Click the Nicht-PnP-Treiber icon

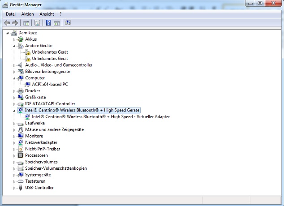21,149
